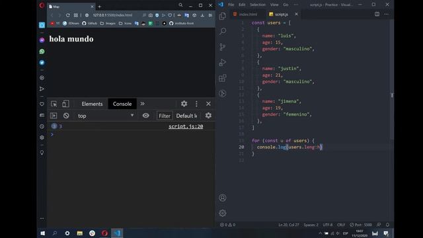The height and width of the screenshot is (238, 423).
Task: Open Images bookmark folder
Action: click(x=108, y=24)
